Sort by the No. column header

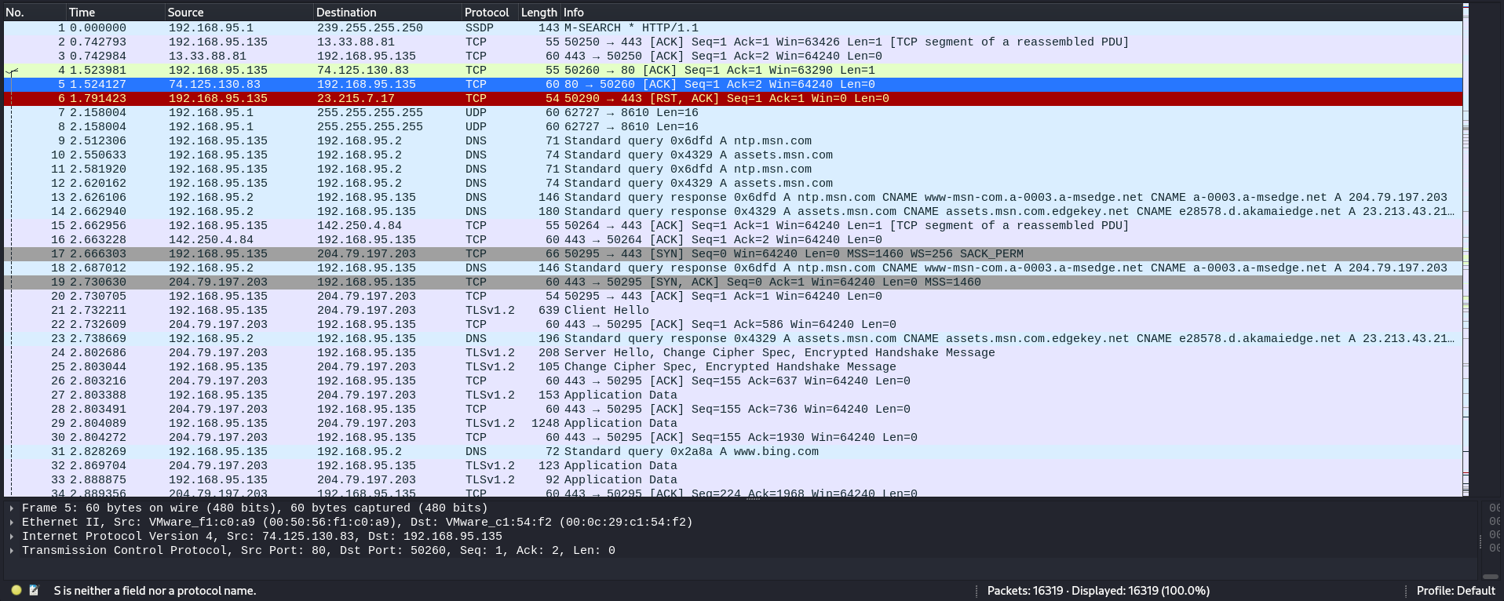click(x=34, y=13)
